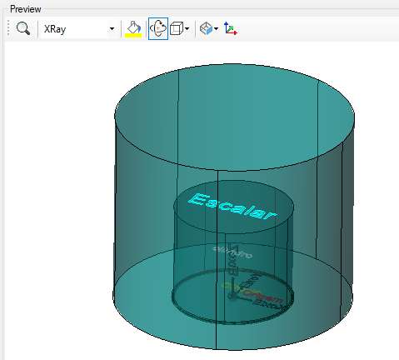Click the shaded cube view orientation icon

[x=206, y=28]
